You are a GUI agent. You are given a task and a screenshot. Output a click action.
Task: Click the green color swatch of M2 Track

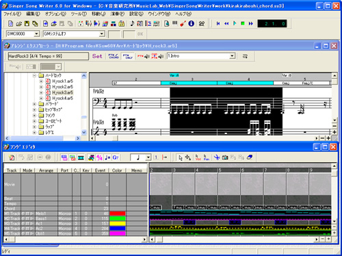point(118,218)
